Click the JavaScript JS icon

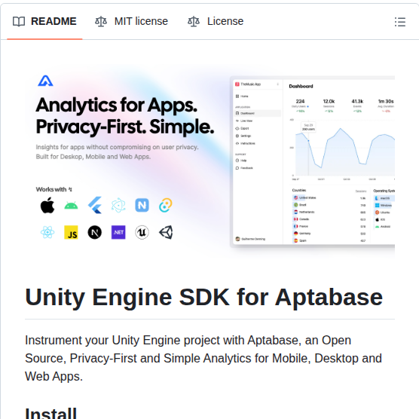71,232
